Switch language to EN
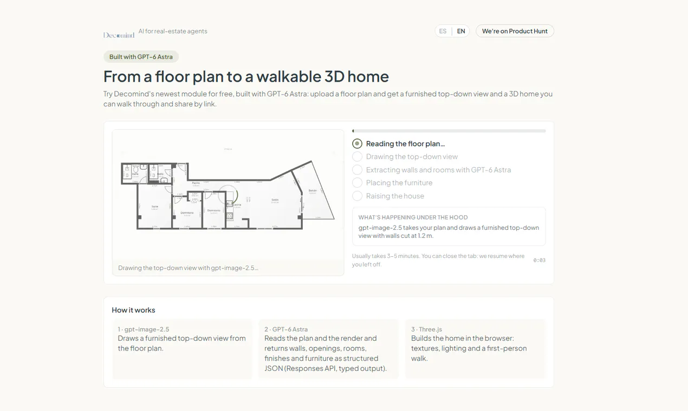Image resolution: width=688 pixels, height=411 pixels. point(461,31)
